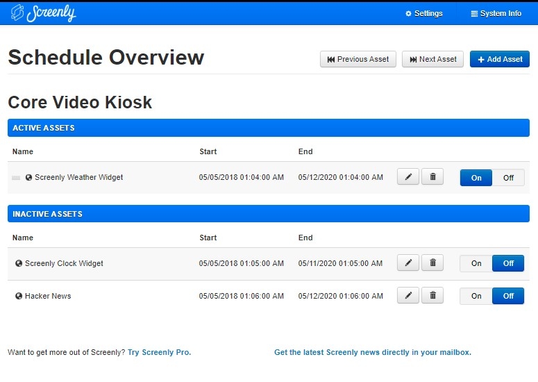Click Add Asset button

[x=500, y=59]
